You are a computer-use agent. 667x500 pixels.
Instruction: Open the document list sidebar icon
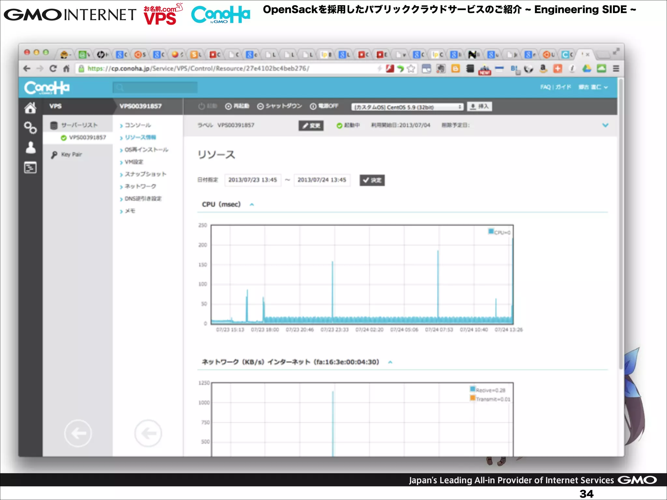pyautogui.click(x=30, y=168)
